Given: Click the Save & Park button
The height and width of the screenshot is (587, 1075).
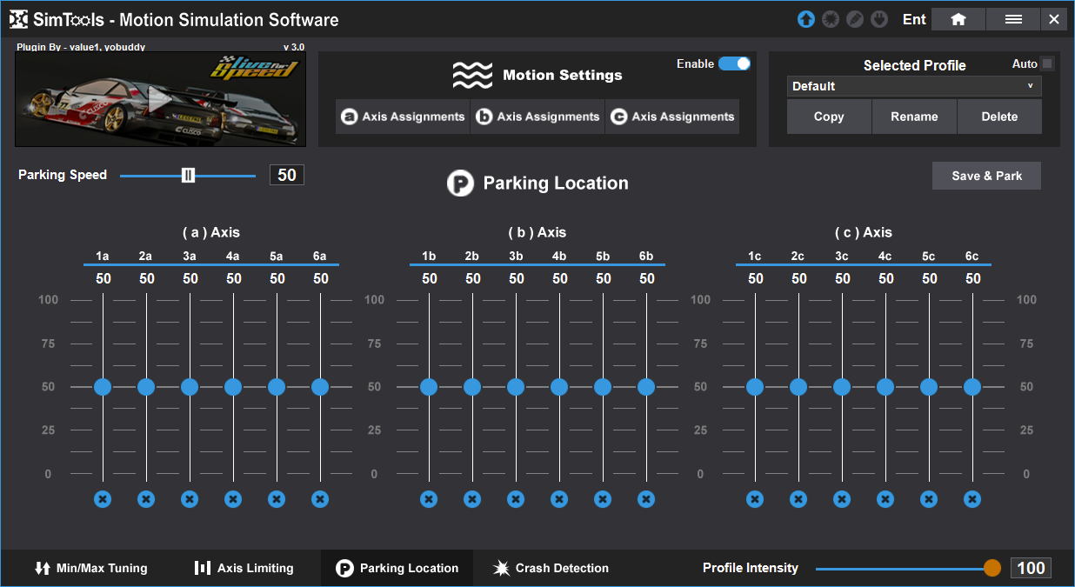Looking at the screenshot, I should pyautogui.click(x=986, y=176).
